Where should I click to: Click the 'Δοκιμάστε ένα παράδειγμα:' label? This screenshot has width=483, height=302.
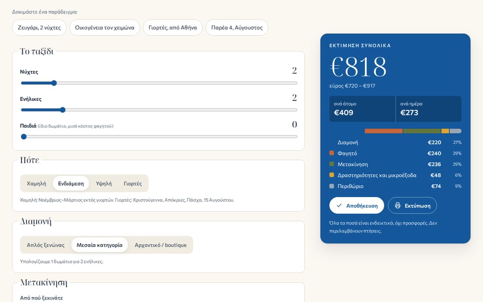point(44,12)
